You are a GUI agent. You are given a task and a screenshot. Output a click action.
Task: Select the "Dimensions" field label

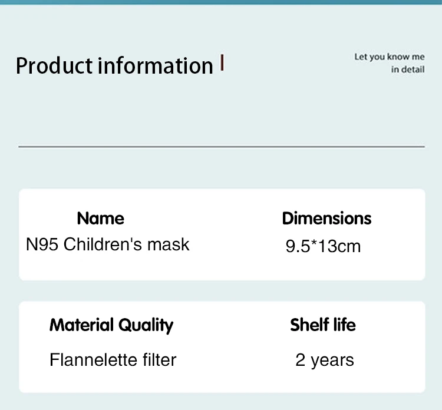(x=326, y=219)
